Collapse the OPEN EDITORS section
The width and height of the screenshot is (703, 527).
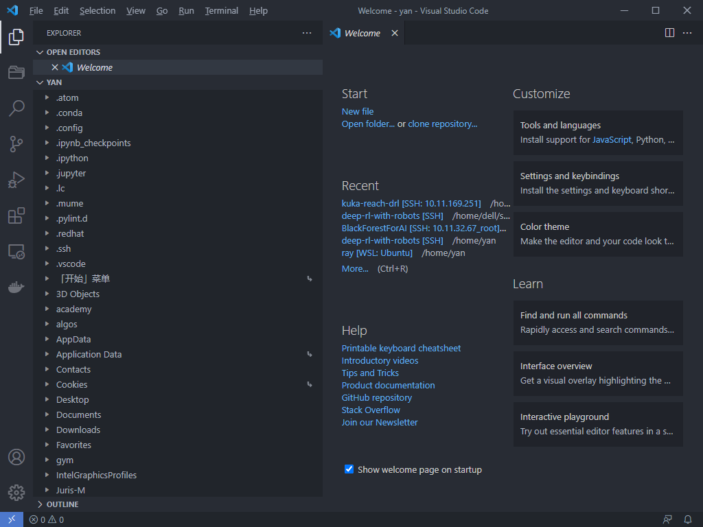[x=178, y=52]
